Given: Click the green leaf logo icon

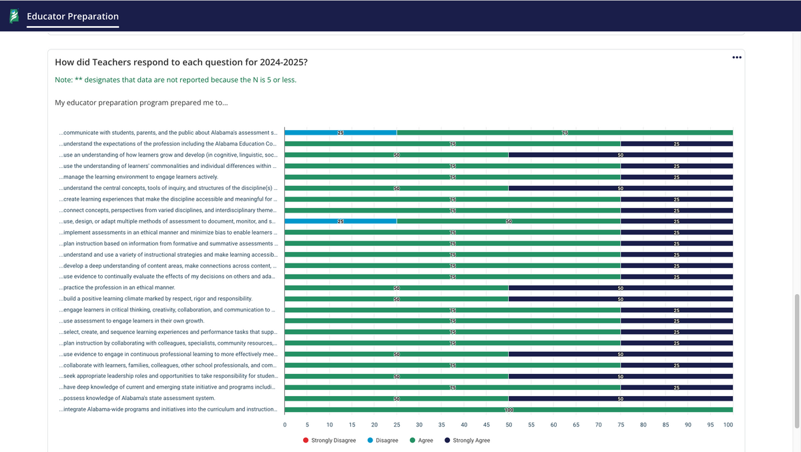Looking at the screenshot, I should point(14,17).
